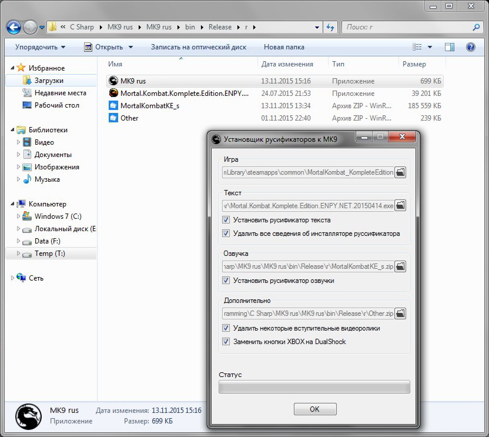Select the Other zip archive icon
The height and width of the screenshot is (437, 489).
pyautogui.click(x=113, y=118)
